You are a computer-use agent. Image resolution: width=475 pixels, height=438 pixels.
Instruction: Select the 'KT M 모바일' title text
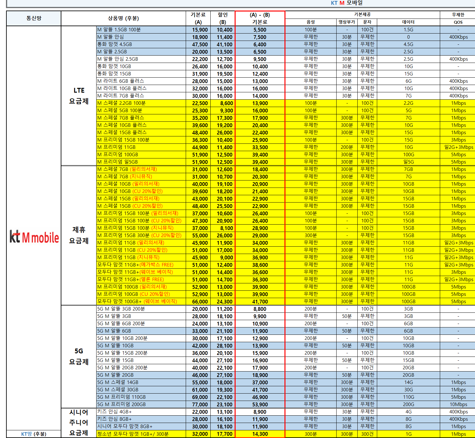pyautogui.click(x=347, y=3)
